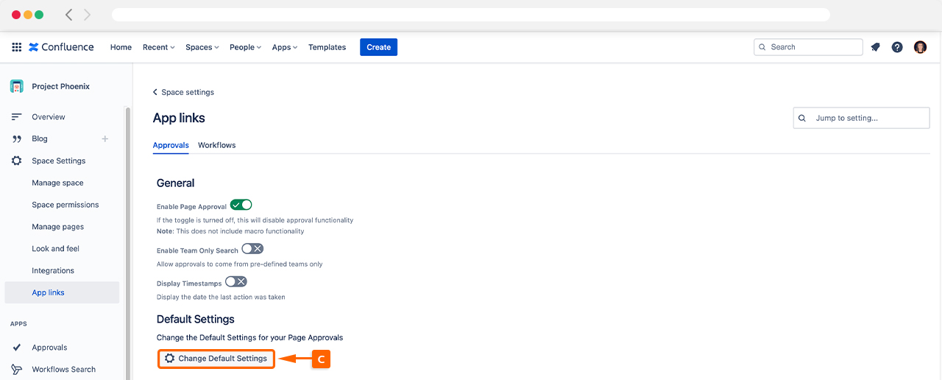Viewport: 942px width, 380px height.
Task: Open the help question mark icon
Action: [897, 47]
